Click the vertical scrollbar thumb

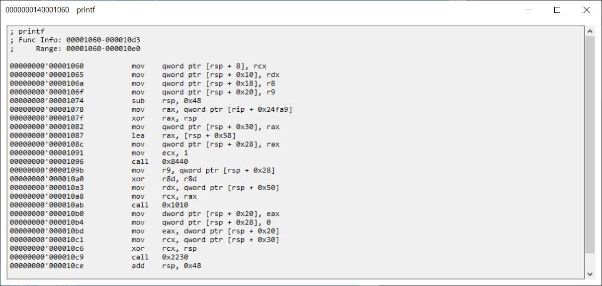pos(590,144)
